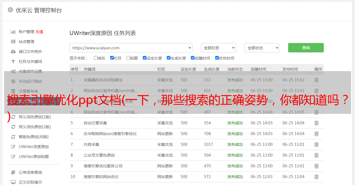Viewport: 355px width, 185px height.
Task: Tick the 标题 display field checkbox
Action: pyautogui.click(x=128, y=58)
